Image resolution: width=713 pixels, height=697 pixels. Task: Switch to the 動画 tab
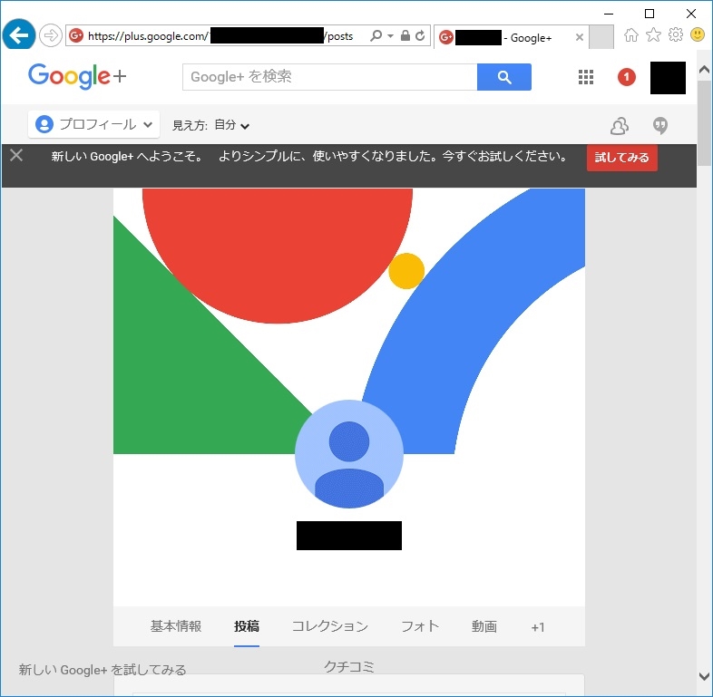[484, 626]
